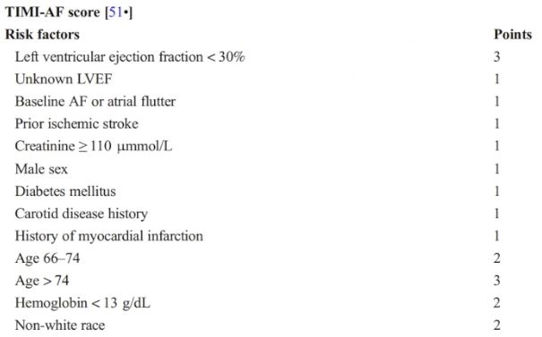542x337 pixels.
Task: Select the Unknown LVEF row text
Action: click(x=64, y=79)
